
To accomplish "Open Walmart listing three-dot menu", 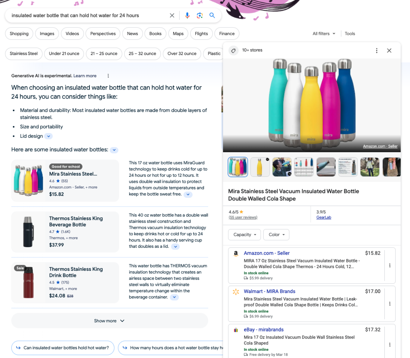I will point(390,304).
